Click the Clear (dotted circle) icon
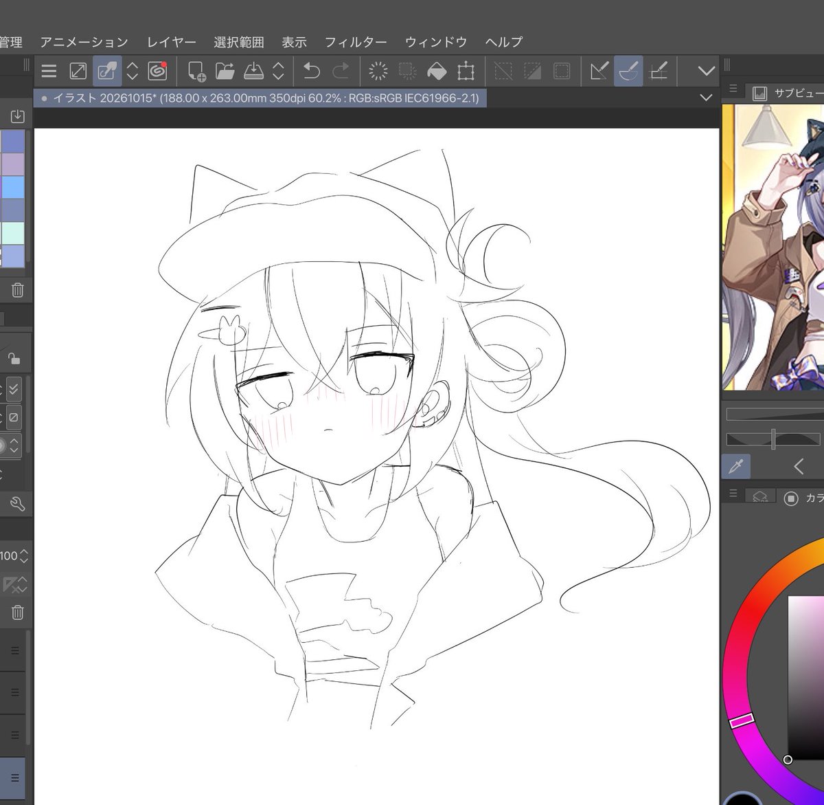Screen dimensions: 824x805 pos(378,71)
